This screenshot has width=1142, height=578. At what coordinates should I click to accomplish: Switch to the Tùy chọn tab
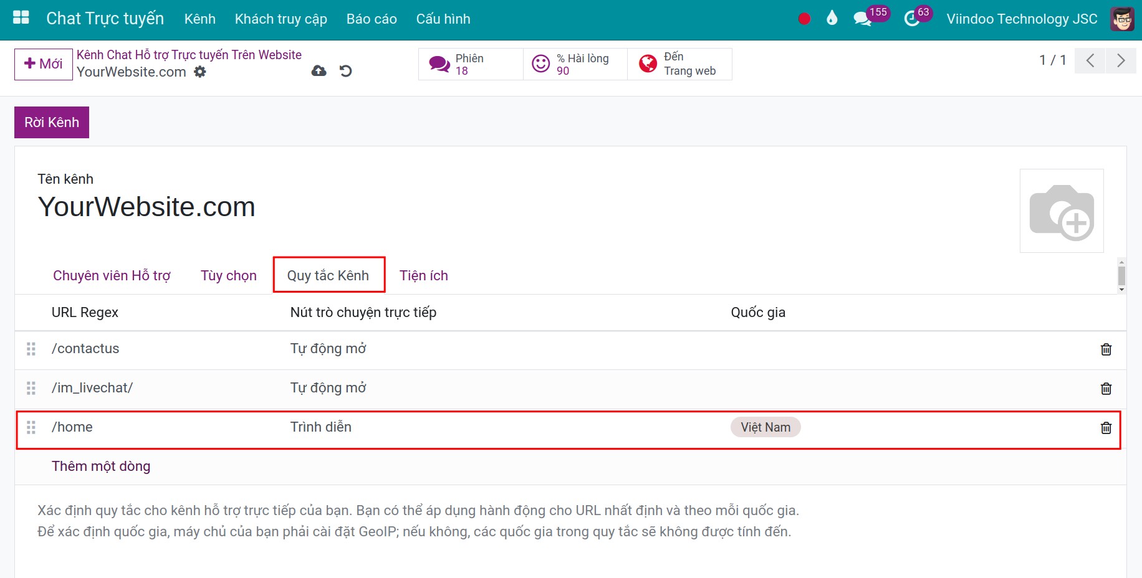click(228, 275)
